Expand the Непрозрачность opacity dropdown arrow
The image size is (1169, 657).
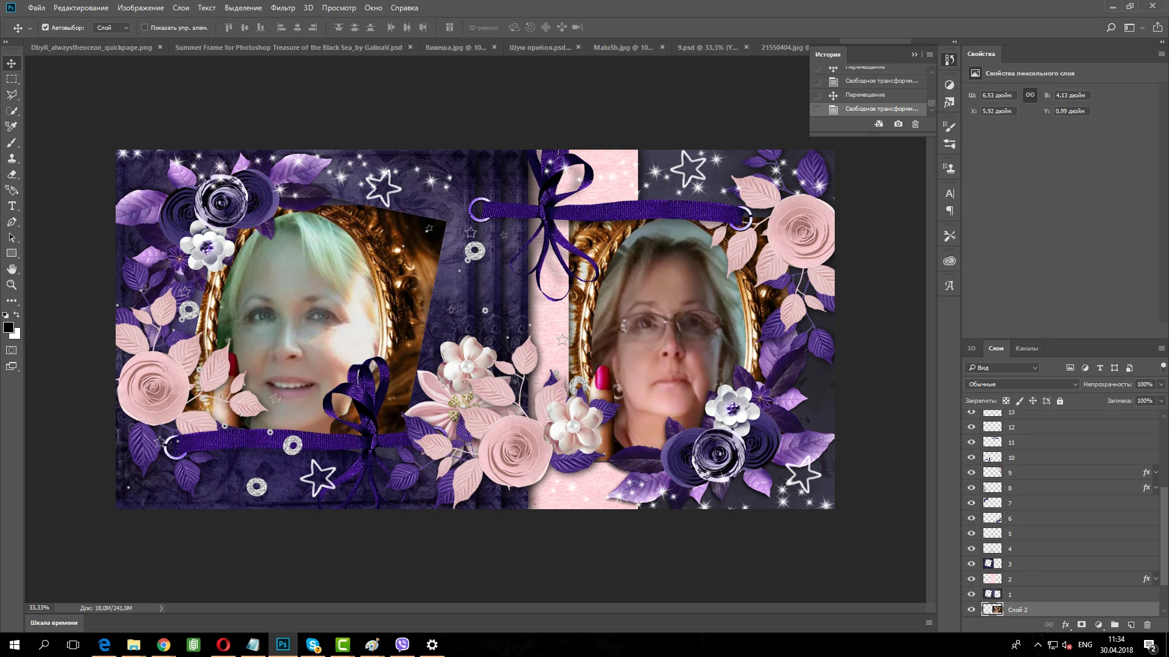[1161, 384]
